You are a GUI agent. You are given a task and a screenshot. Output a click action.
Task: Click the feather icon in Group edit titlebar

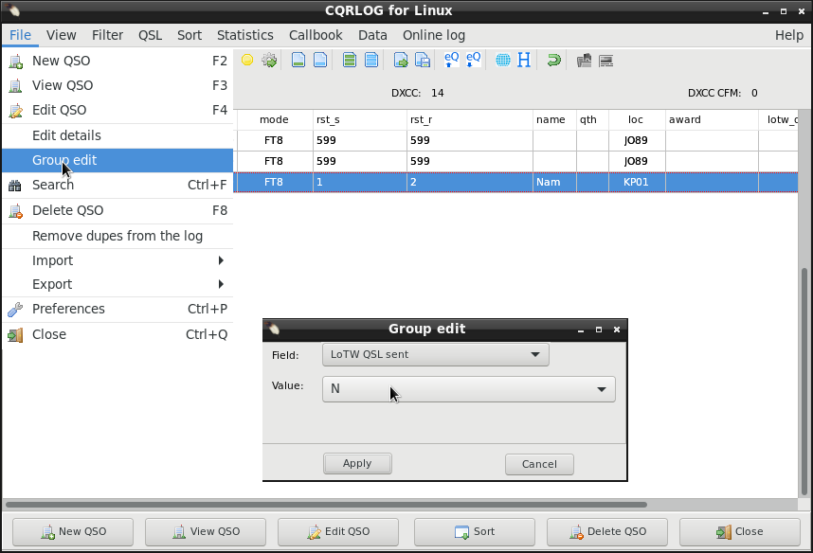[273, 329]
